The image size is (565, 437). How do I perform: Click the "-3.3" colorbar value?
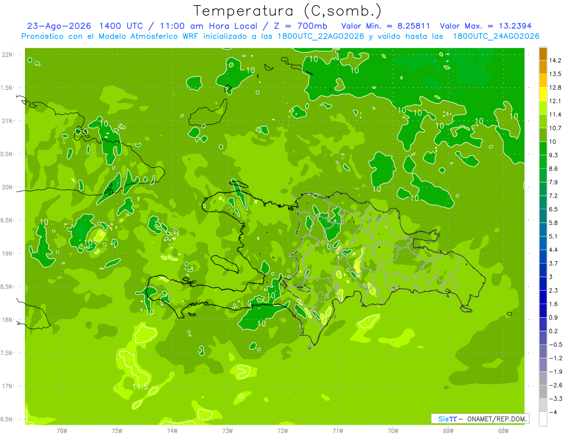556,399
